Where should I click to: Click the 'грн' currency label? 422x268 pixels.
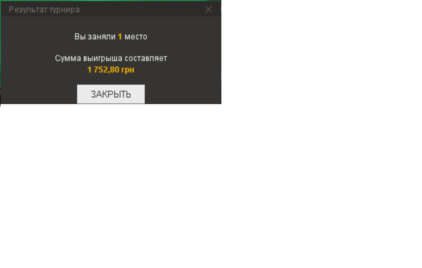(128, 70)
